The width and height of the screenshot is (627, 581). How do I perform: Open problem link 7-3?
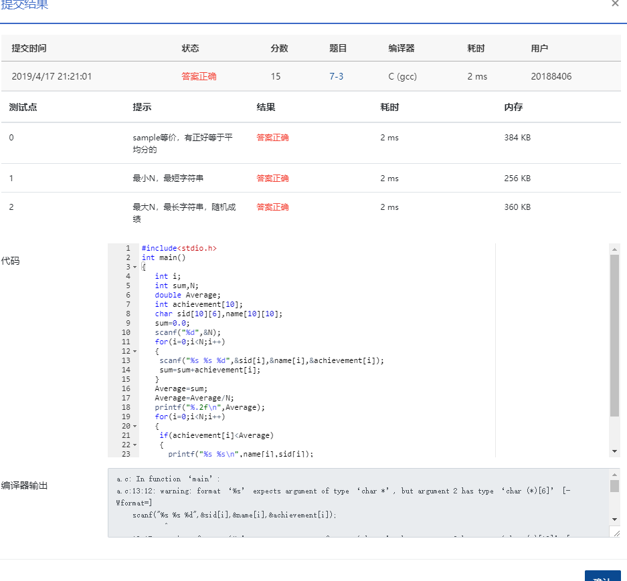coord(337,76)
